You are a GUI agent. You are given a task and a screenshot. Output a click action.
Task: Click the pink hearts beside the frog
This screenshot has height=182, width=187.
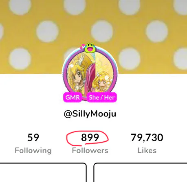(82, 46)
